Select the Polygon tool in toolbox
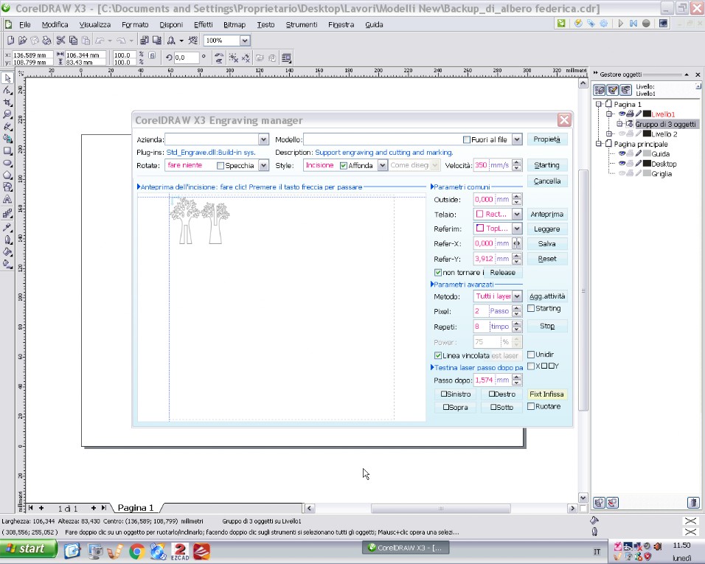The height and width of the screenshot is (564, 705). coord(7,175)
